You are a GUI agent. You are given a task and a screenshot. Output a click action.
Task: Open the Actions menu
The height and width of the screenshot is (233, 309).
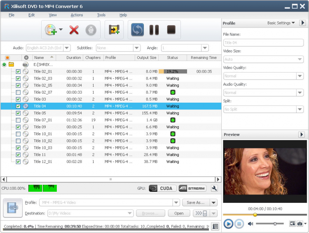(77, 15)
